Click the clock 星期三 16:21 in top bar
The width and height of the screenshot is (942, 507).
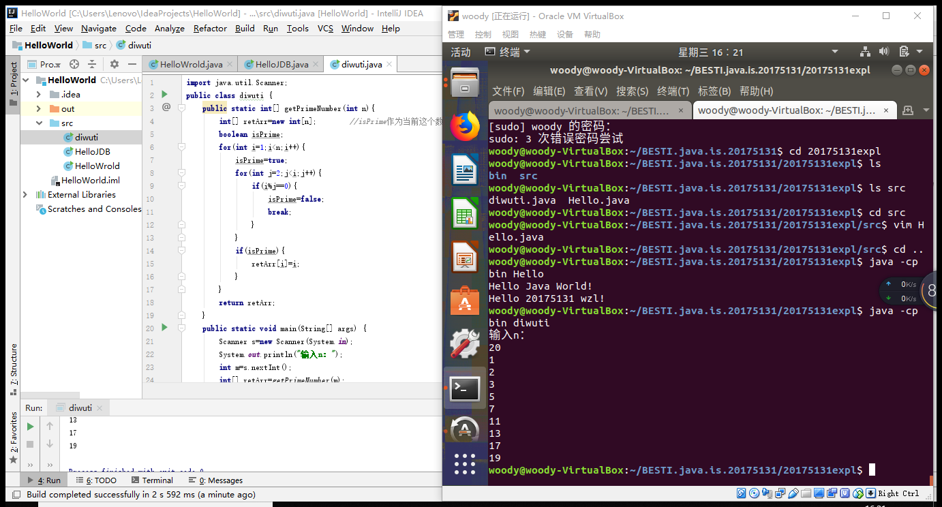pos(711,52)
